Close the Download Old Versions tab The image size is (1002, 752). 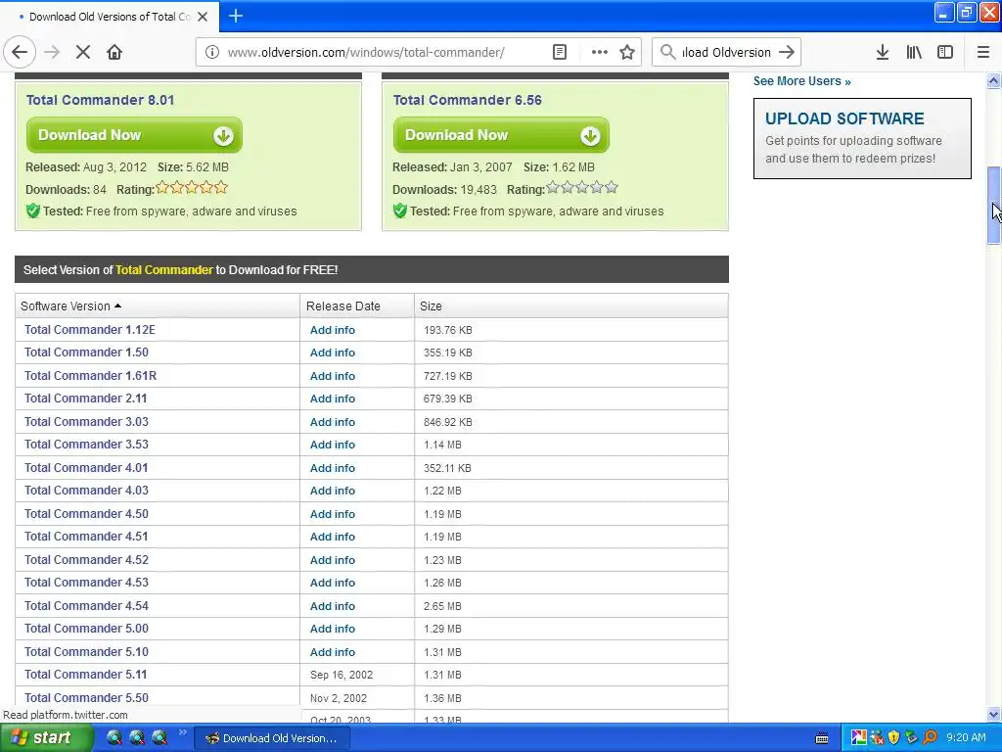coord(203,17)
